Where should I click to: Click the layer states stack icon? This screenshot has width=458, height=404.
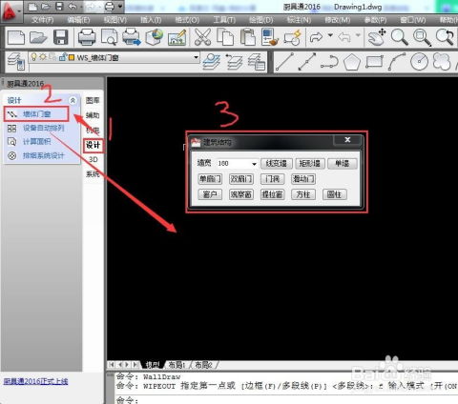coord(257,62)
